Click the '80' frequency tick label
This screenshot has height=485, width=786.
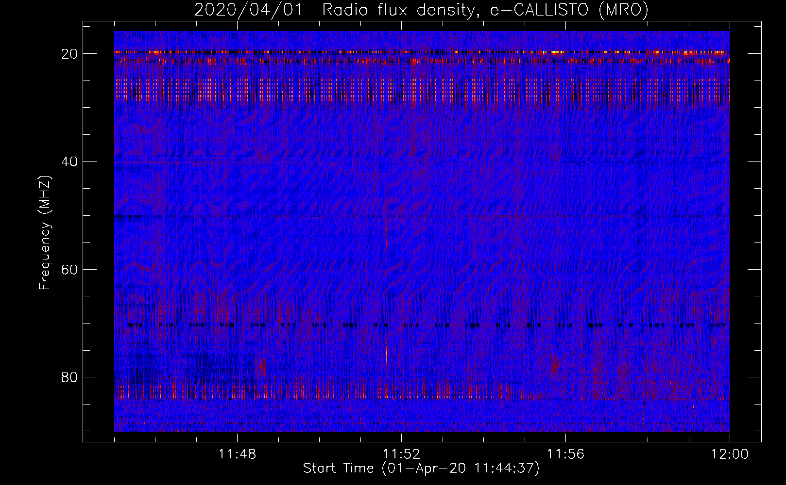(x=69, y=377)
